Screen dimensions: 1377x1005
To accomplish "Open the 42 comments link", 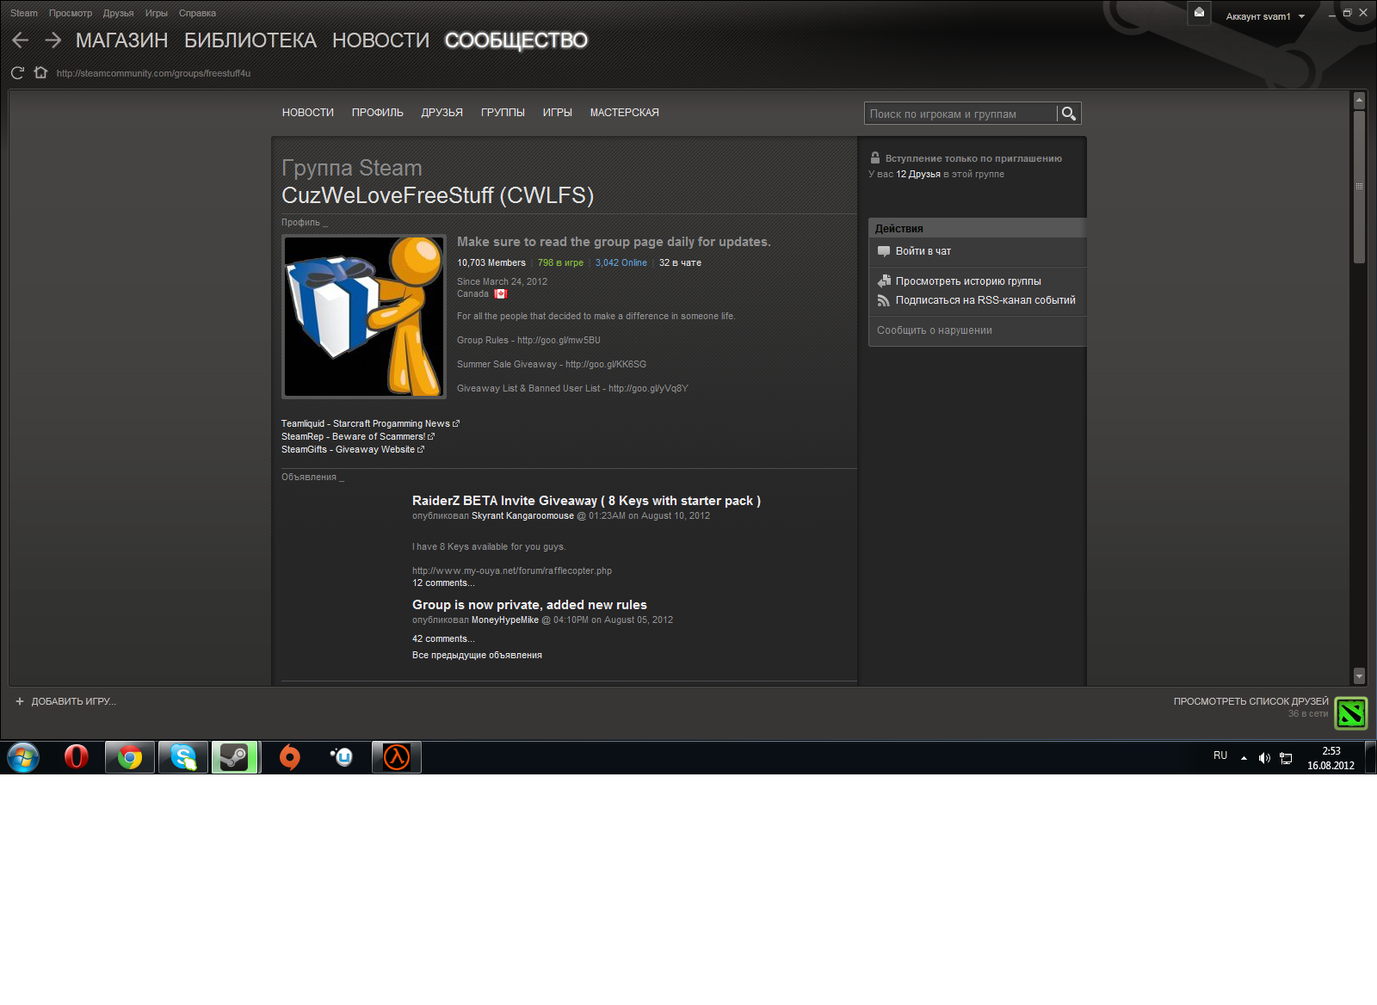I will 443,639.
